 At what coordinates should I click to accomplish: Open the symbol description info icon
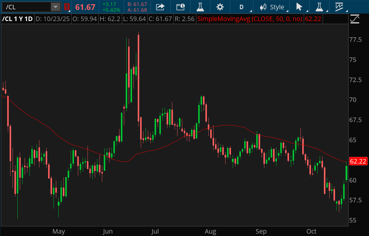click(180, 7)
